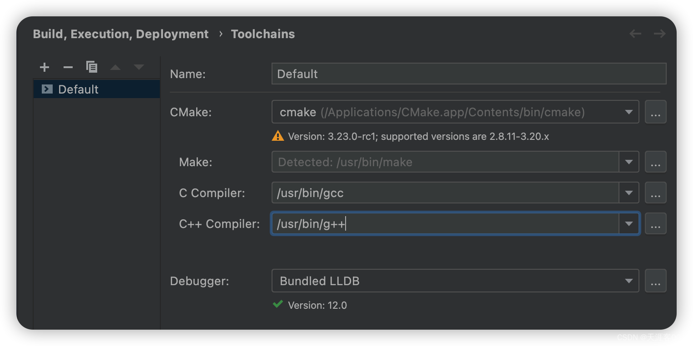Browse for a C++ compiler with ellipsis button
Viewport: 693px width, 346px height.
tap(655, 223)
